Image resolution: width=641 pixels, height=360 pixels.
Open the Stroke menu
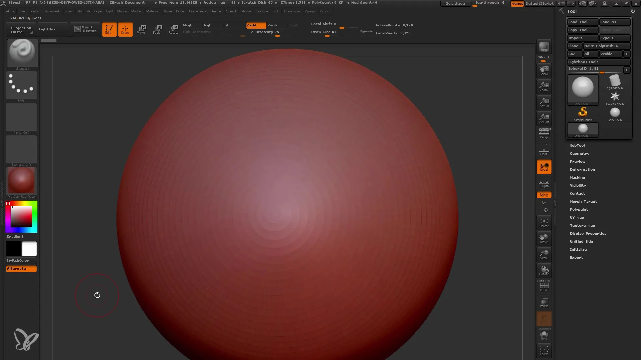(x=246, y=11)
